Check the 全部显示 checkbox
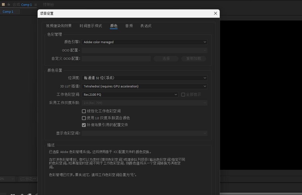The image size is (302, 195). 183,94
